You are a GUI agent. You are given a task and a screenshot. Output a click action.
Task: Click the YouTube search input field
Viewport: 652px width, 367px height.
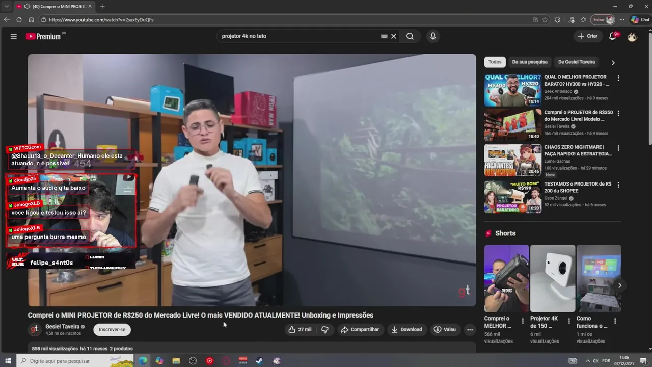pos(301,36)
